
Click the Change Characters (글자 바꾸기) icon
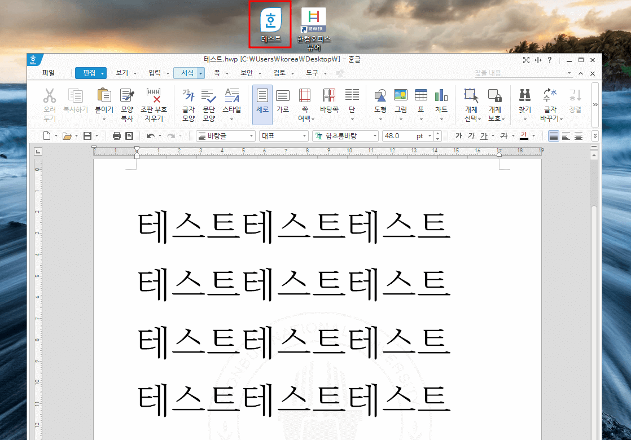(550, 96)
